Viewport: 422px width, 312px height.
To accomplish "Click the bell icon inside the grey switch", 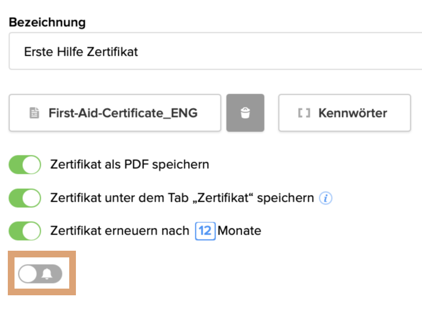I will (x=47, y=274).
